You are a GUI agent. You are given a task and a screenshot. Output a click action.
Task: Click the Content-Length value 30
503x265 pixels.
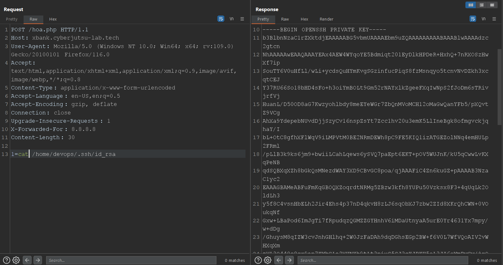click(x=71, y=137)
